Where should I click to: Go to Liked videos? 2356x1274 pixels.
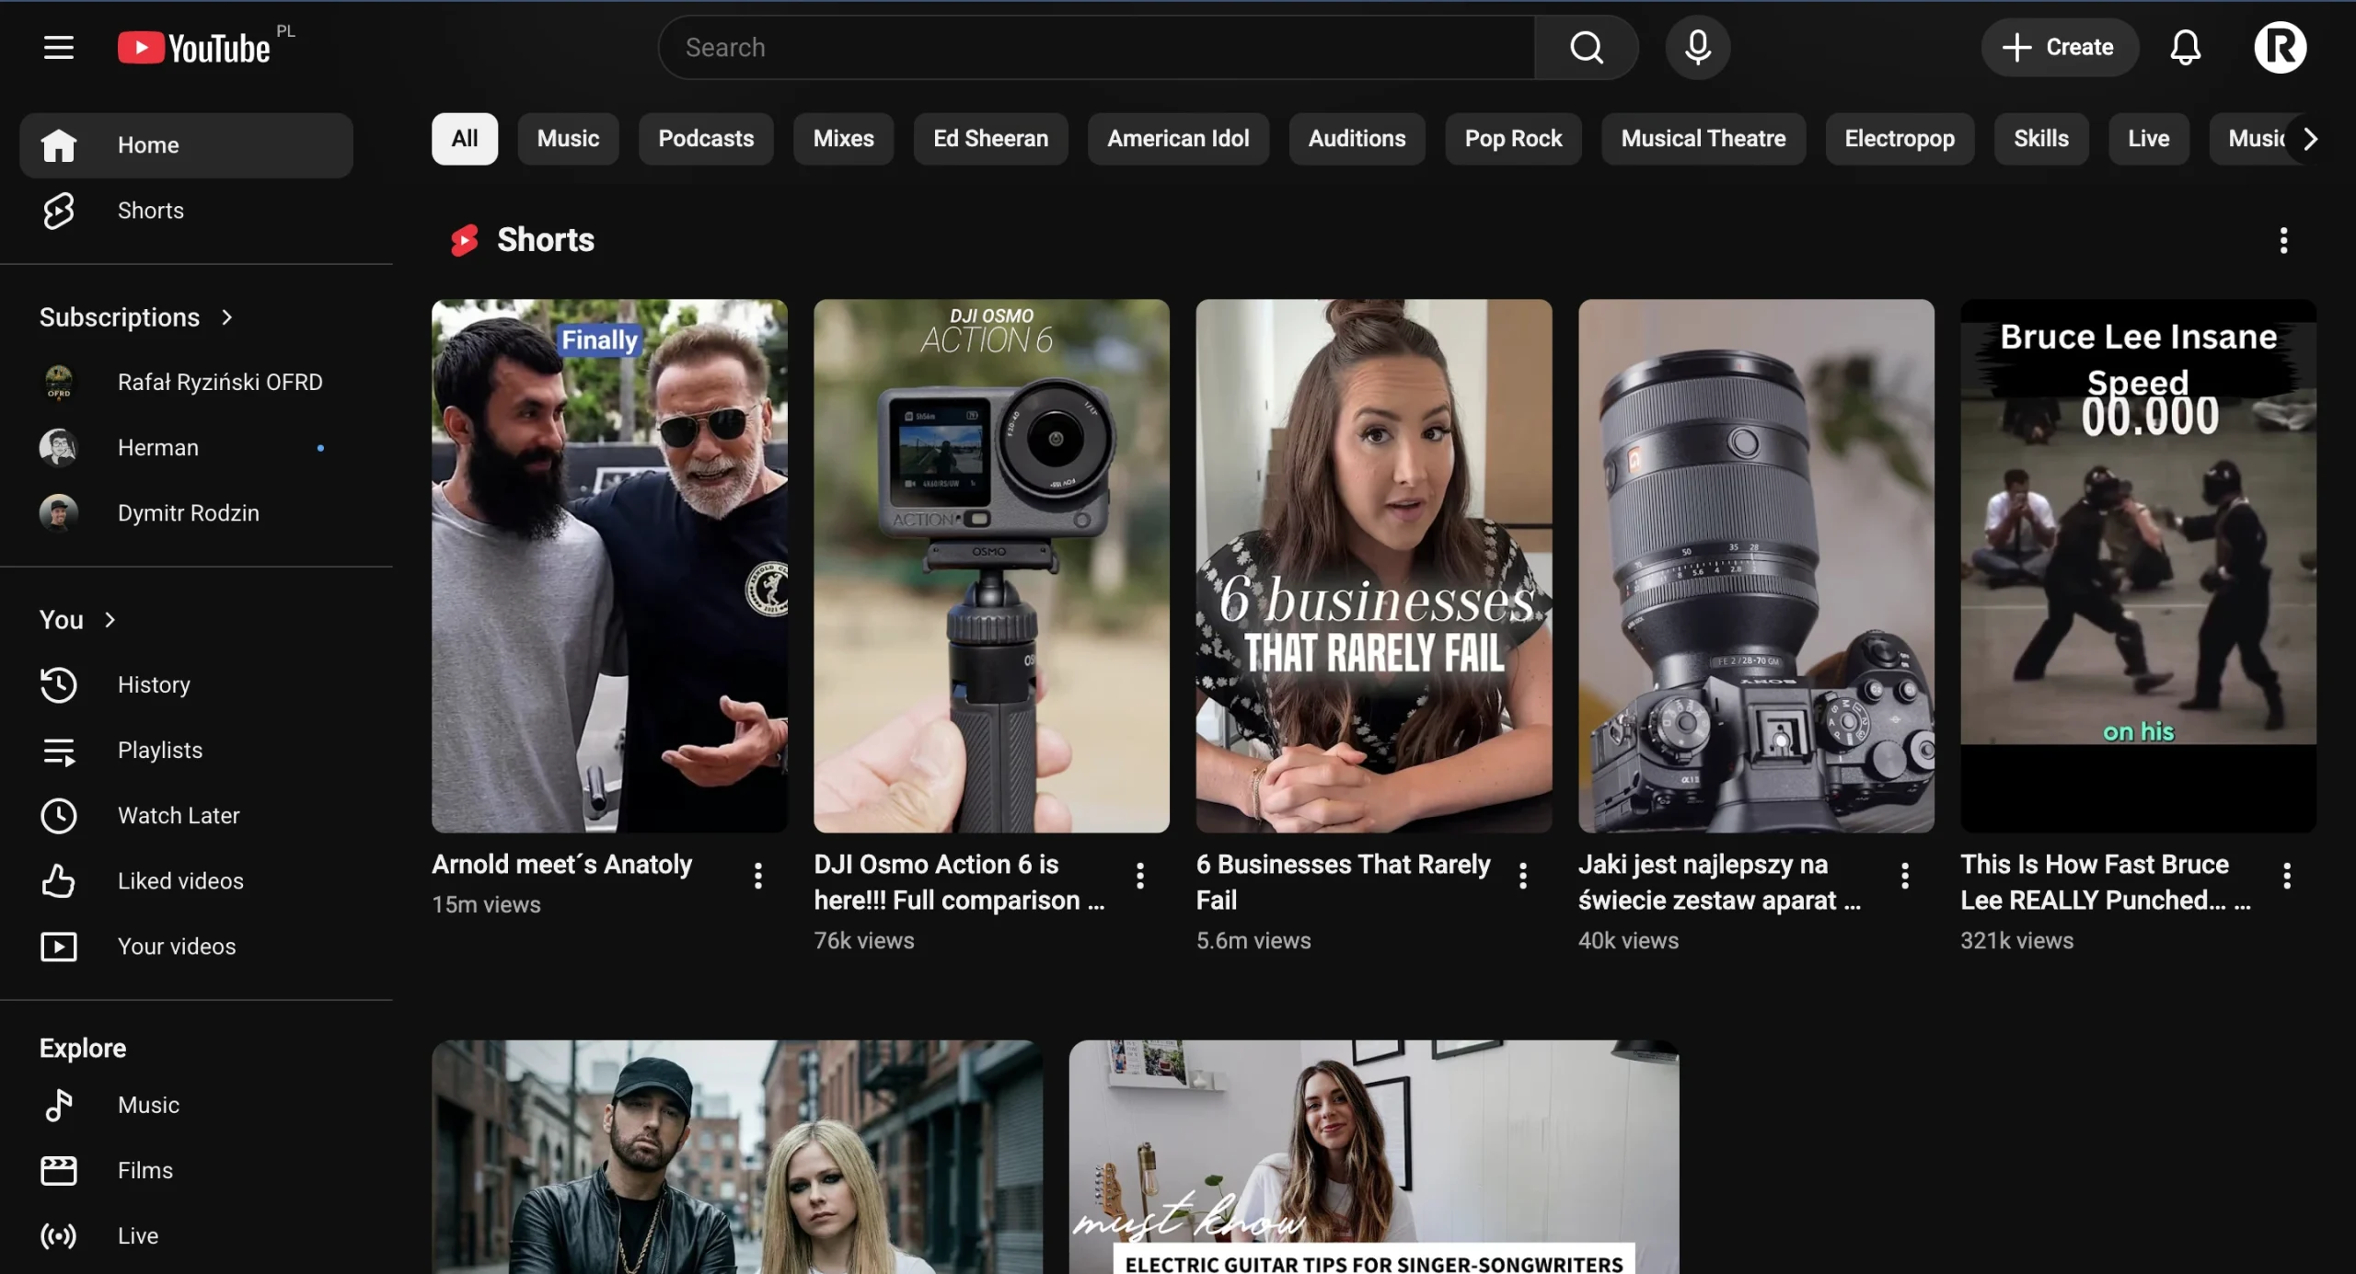coord(179,880)
